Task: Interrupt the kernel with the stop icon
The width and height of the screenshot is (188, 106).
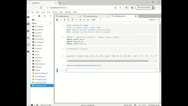Action: coord(80,20)
